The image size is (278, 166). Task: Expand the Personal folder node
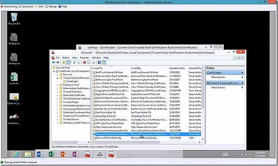click(x=57, y=75)
